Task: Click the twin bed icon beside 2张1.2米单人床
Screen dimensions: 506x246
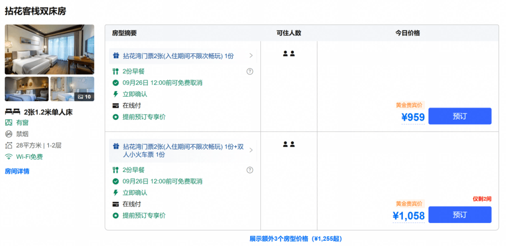Action: [x=13, y=112]
